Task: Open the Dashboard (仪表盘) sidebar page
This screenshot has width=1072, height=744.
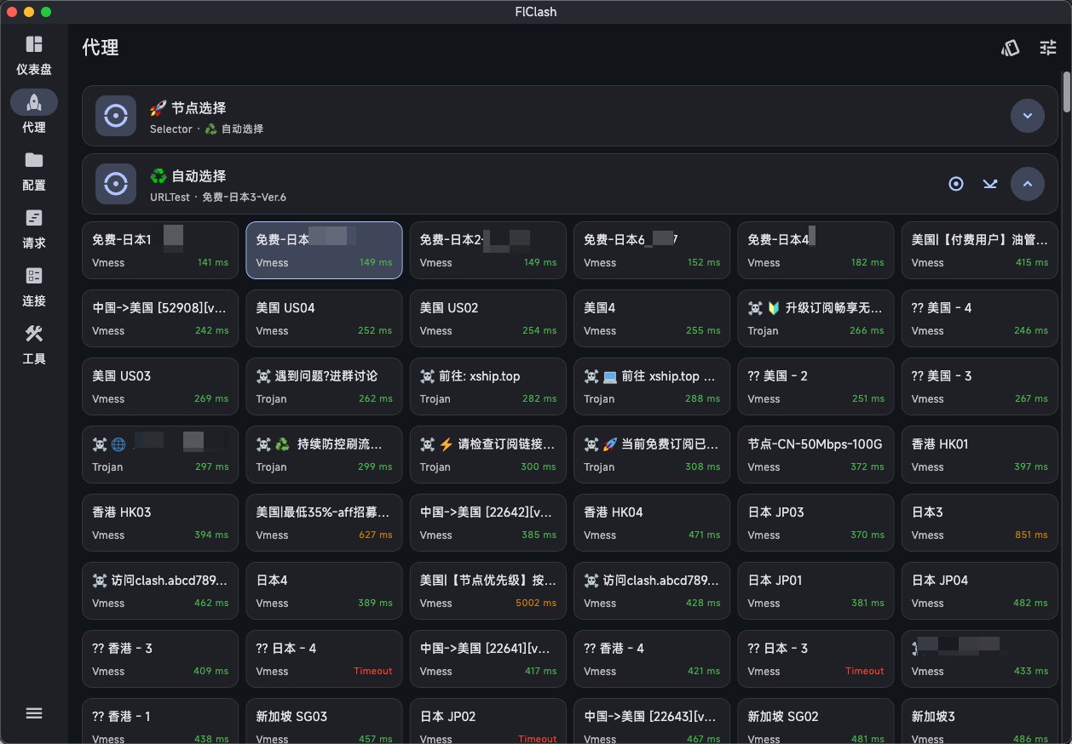Action: 34,55
